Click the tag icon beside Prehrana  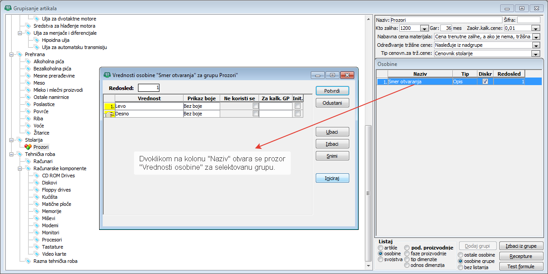point(20,54)
